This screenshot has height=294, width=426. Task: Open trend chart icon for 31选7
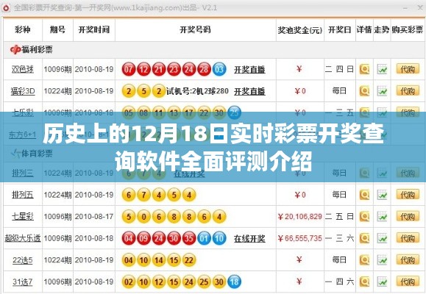(382, 282)
